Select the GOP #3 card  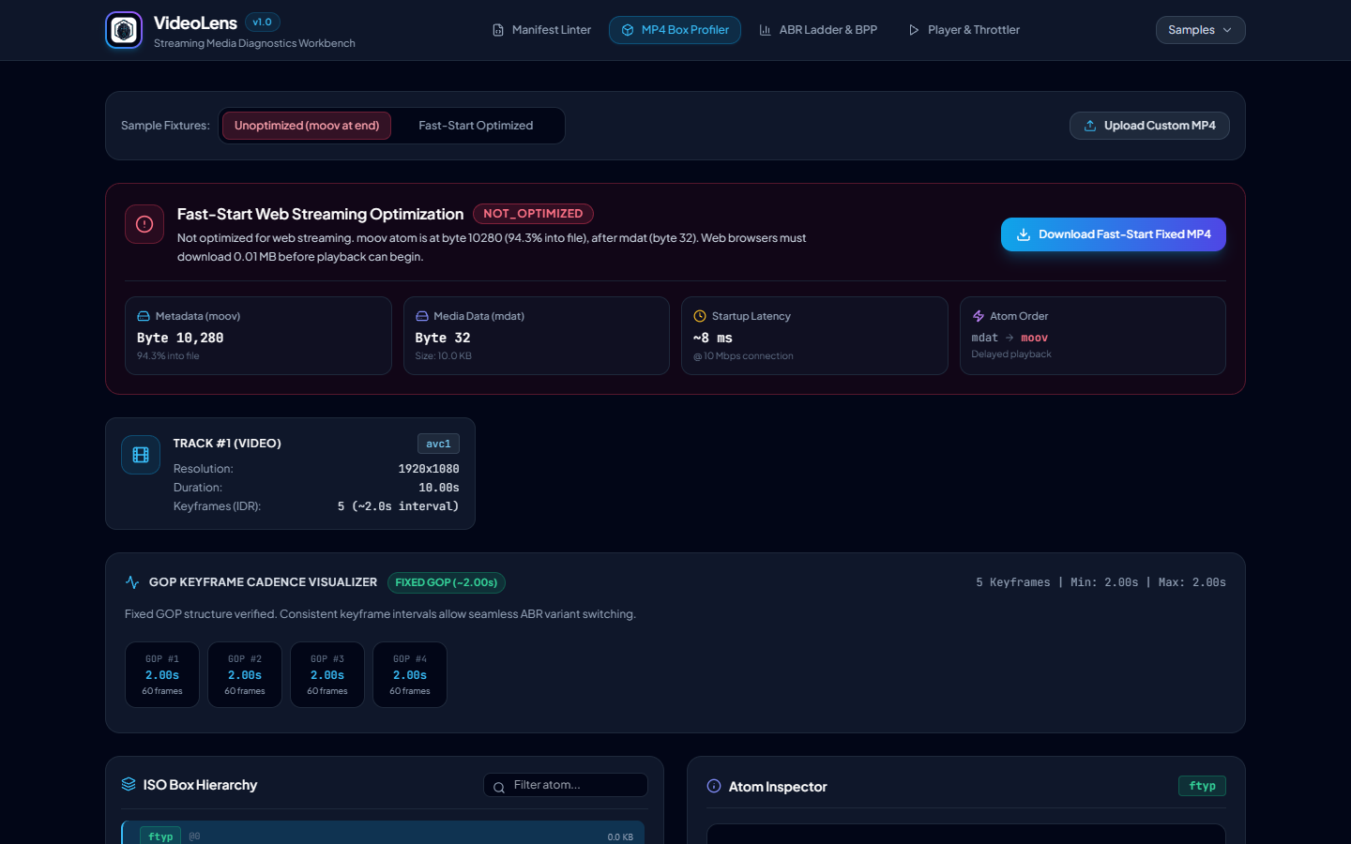click(x=327, y=674)
